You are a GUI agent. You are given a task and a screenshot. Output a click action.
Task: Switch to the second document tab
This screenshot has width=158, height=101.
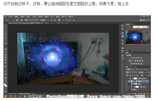58,23
